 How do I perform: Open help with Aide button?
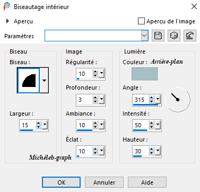pos(147,182)
